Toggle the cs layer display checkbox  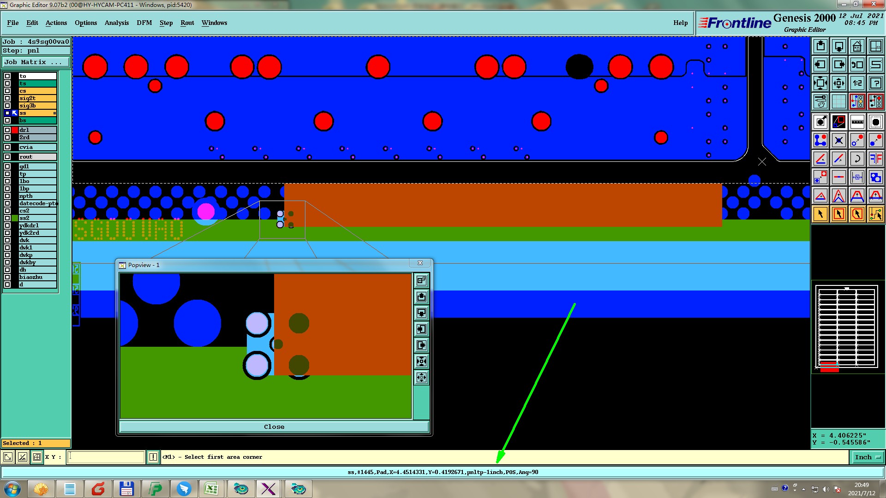click(7, 91)
